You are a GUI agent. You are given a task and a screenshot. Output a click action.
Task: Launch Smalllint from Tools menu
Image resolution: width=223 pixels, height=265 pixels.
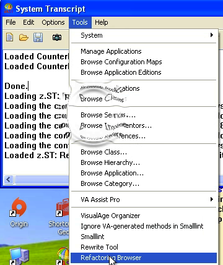pyautogui.click(x=144, y=237)
